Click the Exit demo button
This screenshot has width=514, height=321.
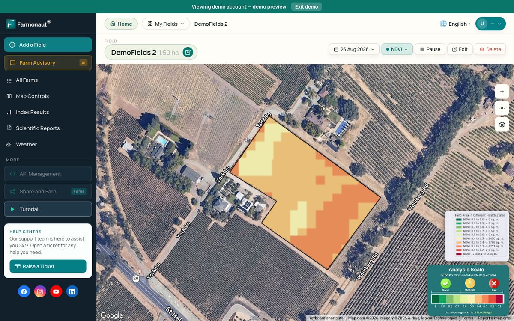306,6
